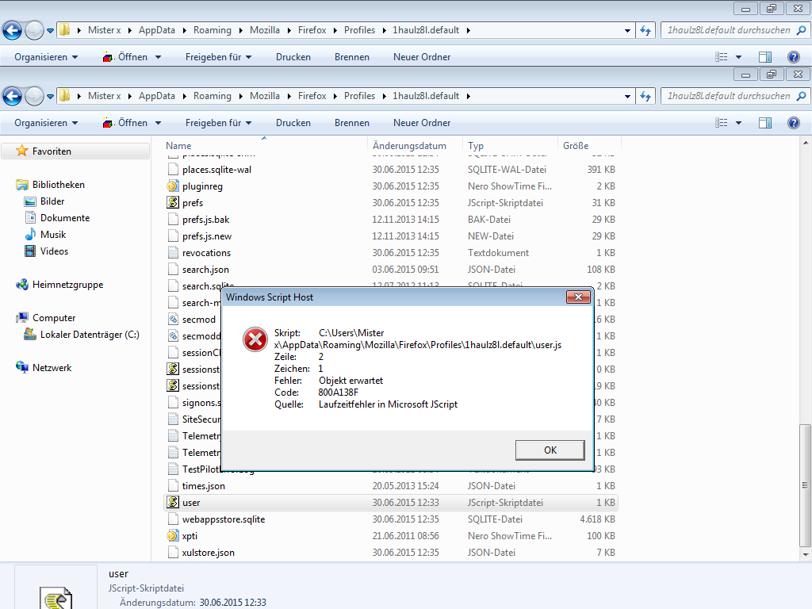The height and width of the screenshot is (609, 812).
Task: Click the Neuer Ordner toolbar button
Action: pyautogui.click(x=421, y=123)
